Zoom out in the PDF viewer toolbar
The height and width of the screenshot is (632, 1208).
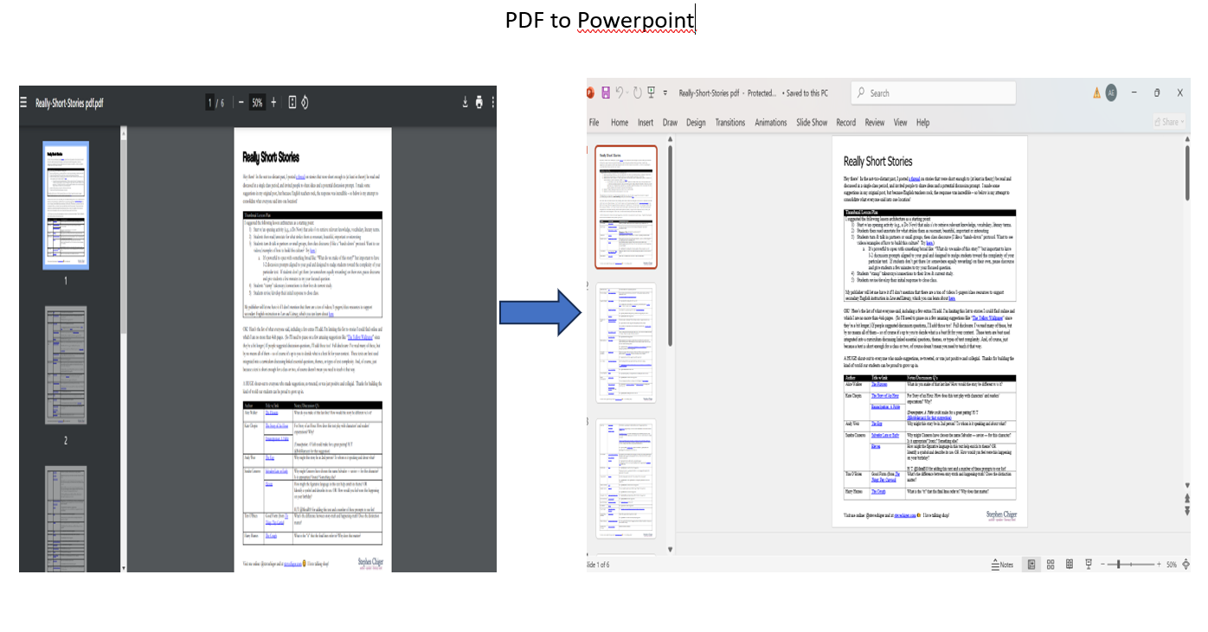click(241, 103)
